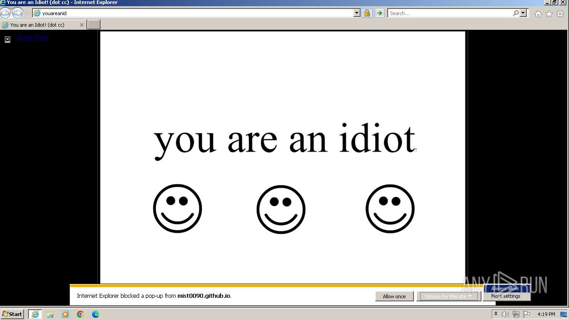Click the Home icon
Viewport: 569px width, 320px height.
tap(538, 14)
